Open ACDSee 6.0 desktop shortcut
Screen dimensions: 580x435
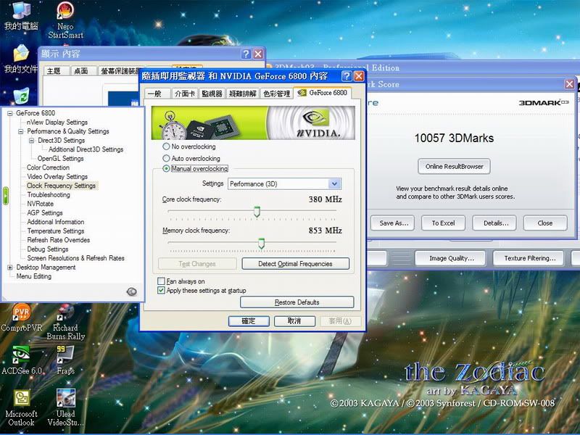(x=22, y=360)
